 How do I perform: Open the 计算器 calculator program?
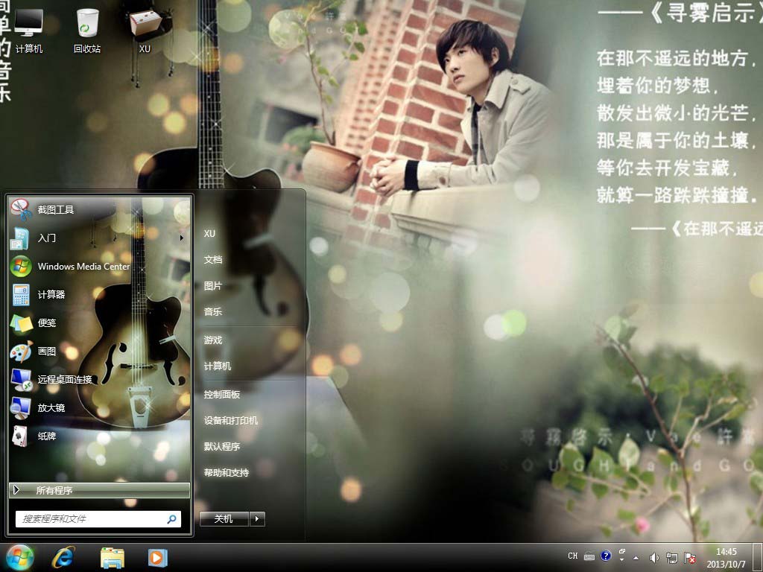point(51,295)
